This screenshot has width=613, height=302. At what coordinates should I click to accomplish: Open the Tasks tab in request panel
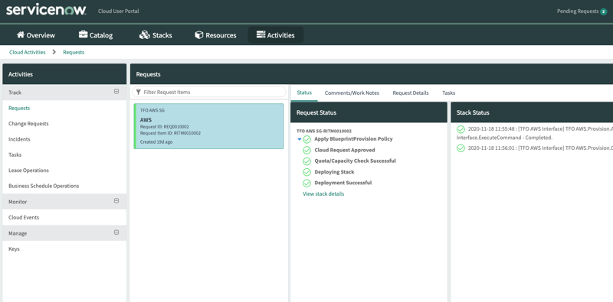click(449, 93)
